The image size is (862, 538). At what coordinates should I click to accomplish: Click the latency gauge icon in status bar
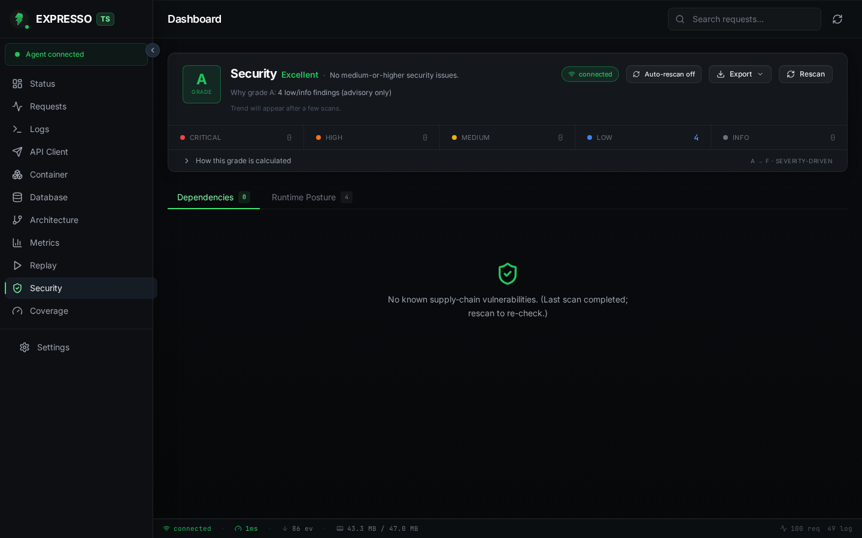(x=238, y=528)
